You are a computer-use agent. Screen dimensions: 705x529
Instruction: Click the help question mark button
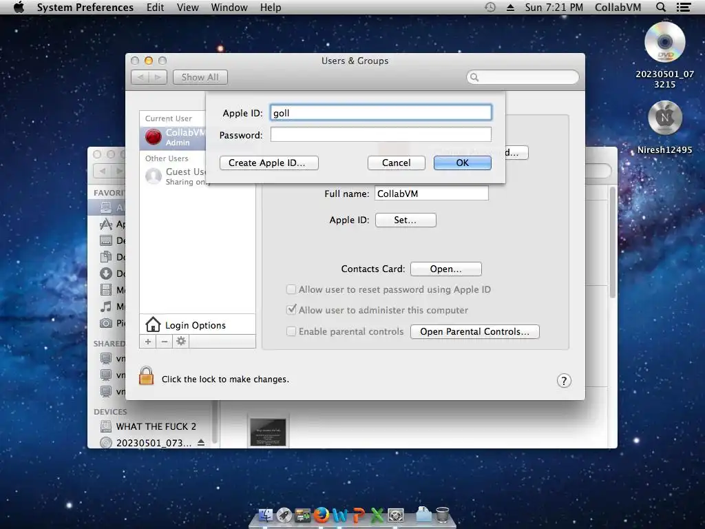tap(564, 381)
